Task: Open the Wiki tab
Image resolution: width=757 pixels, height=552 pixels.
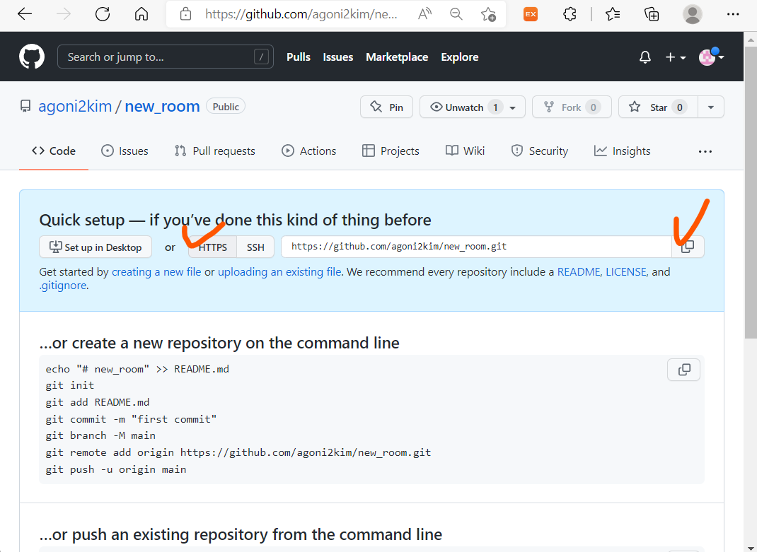Action: (465, 151)
